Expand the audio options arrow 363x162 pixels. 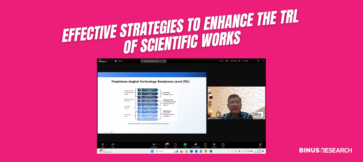tap(107, 144)
